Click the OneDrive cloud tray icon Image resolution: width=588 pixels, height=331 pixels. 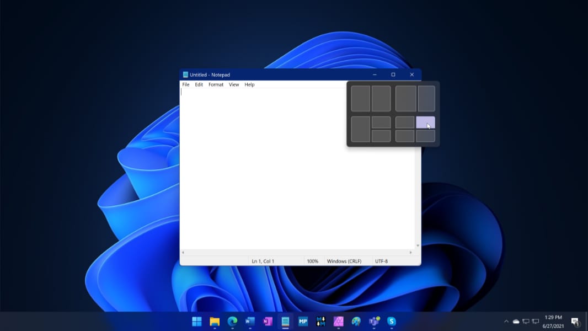pos(516,321)
